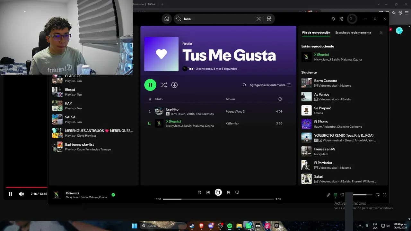Open File Explorer from the taskbar
This screenshot has height=231, width=411.
tap(239, 226)
